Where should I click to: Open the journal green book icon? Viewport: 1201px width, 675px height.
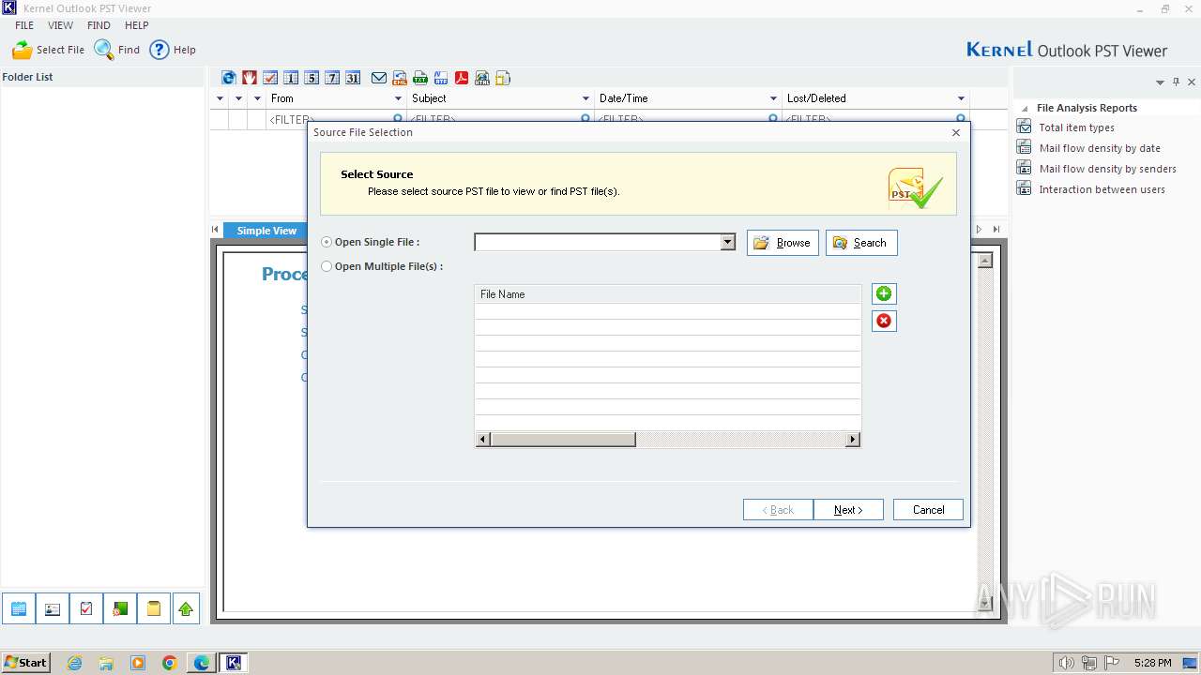click(120, 609)
